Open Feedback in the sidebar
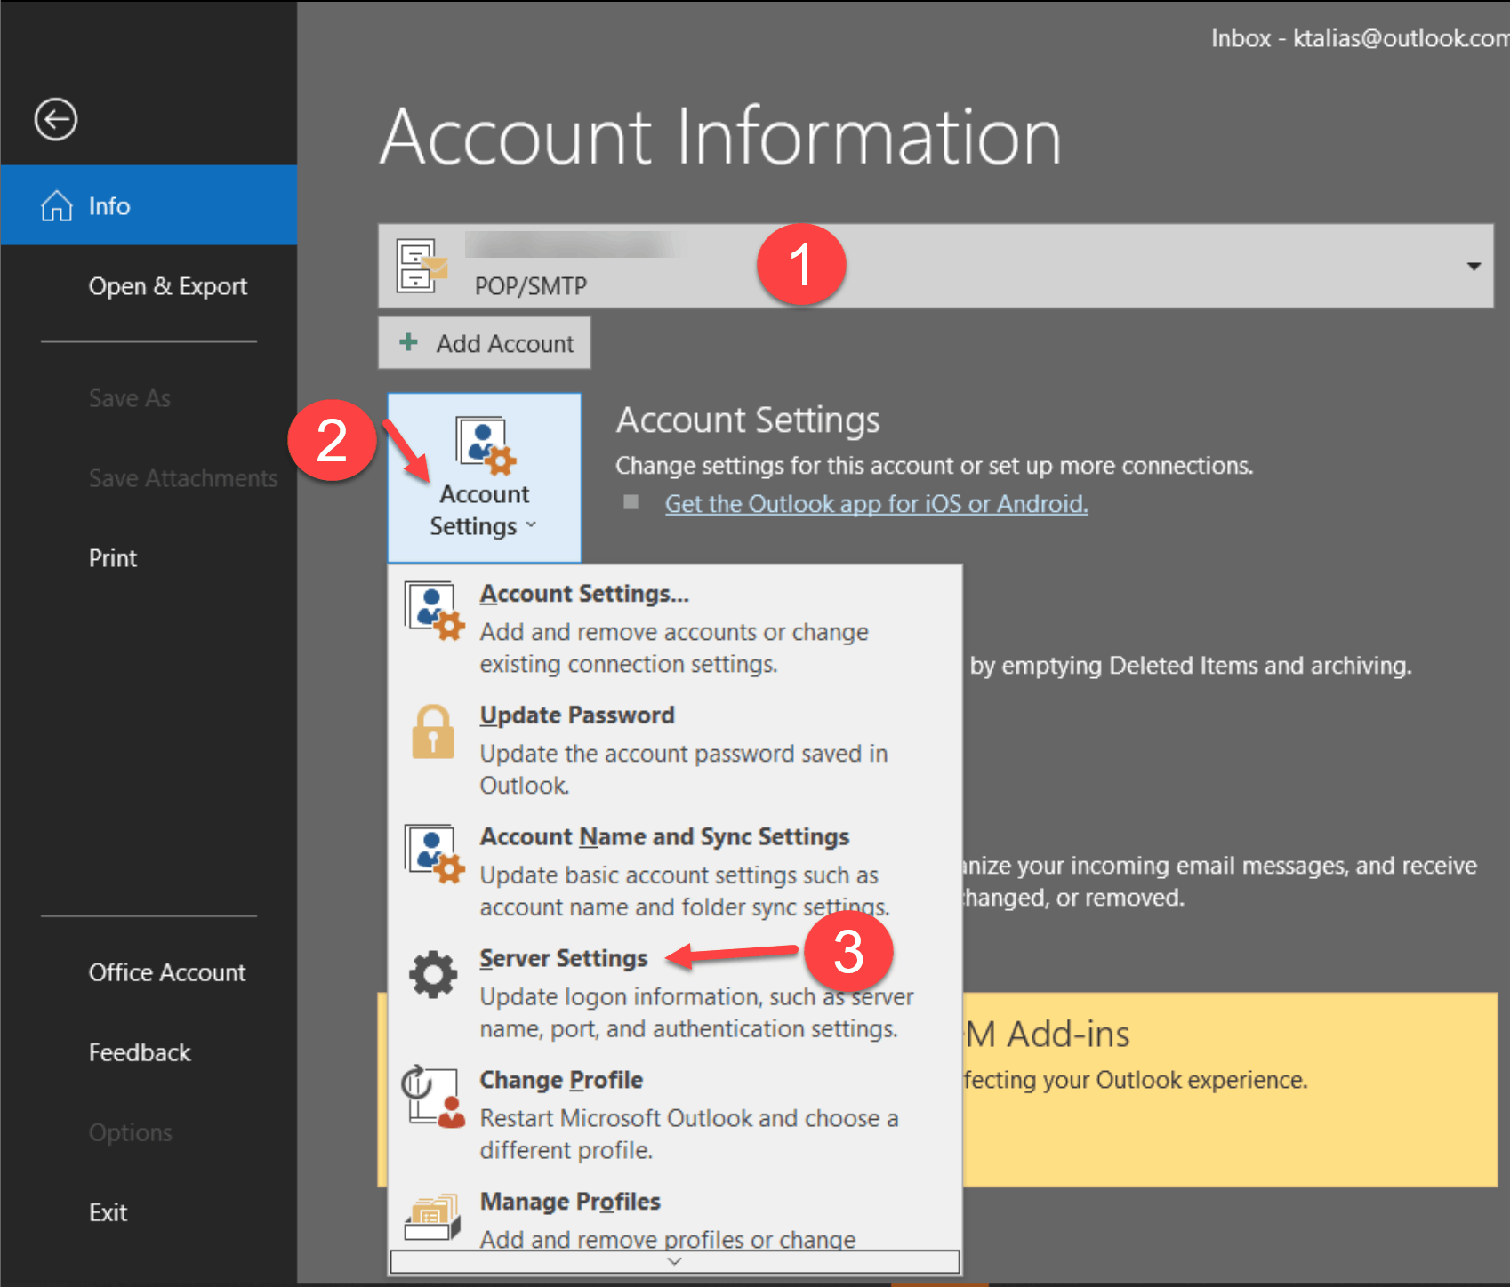Viewport: 1510px width, 1287px height. pyautogui.click(x=140, y=1052)
